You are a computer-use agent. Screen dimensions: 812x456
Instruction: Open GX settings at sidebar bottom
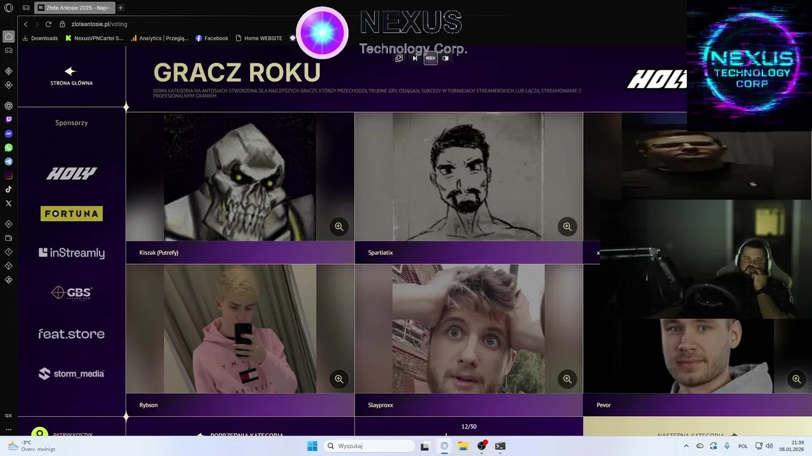(8, 415)
